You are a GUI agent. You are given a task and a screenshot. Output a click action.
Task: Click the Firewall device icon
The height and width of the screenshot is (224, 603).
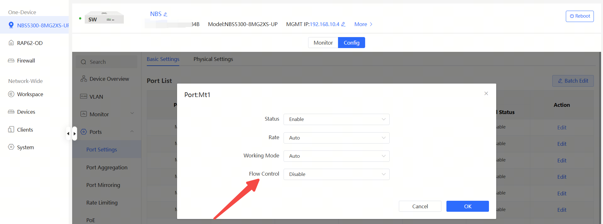pos(11,60)
